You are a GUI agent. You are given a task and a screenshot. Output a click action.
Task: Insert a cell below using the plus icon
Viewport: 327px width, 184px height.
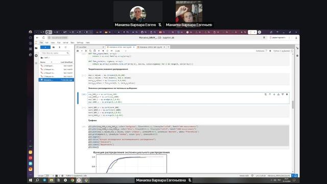coord(82,51)
